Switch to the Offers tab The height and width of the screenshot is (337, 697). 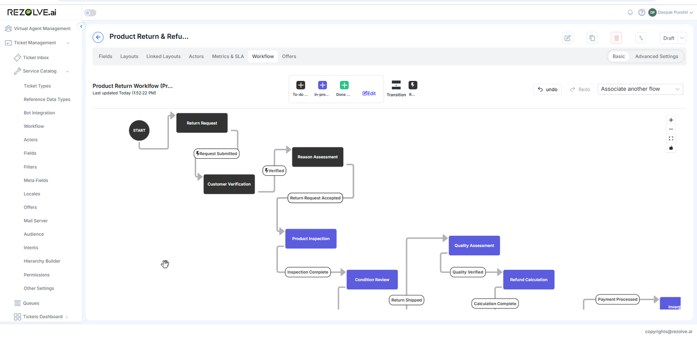[289, 57]
